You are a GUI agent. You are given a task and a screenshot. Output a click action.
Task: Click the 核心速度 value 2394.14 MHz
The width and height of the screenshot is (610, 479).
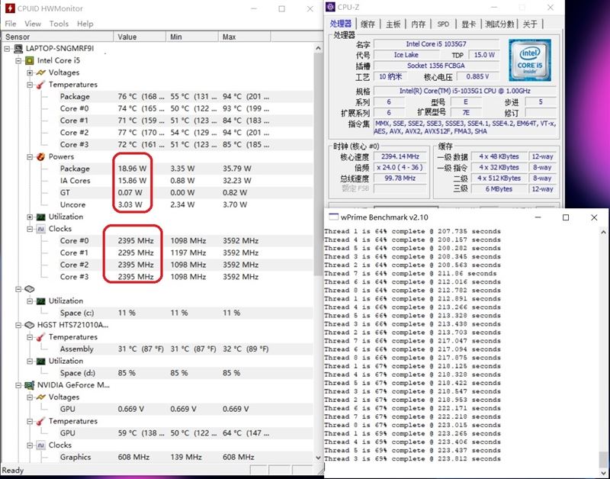[x=400, y=156]
